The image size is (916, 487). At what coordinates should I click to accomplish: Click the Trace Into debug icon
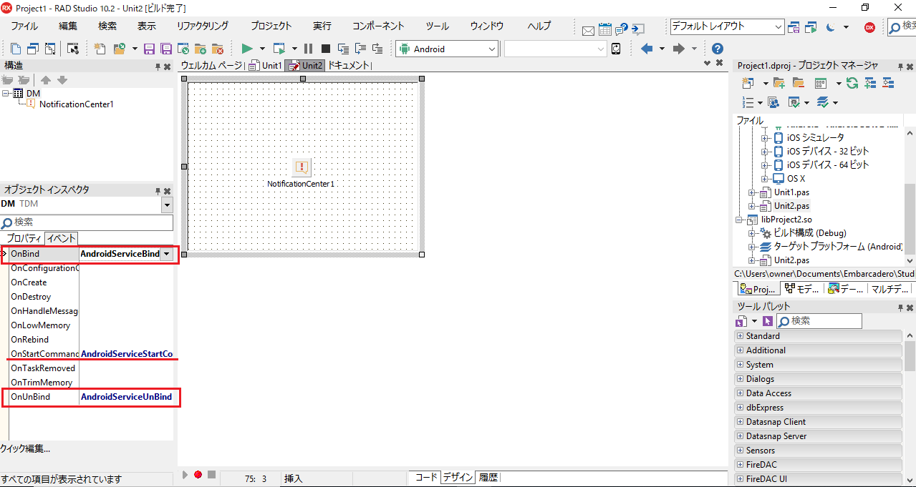[343, 49]
